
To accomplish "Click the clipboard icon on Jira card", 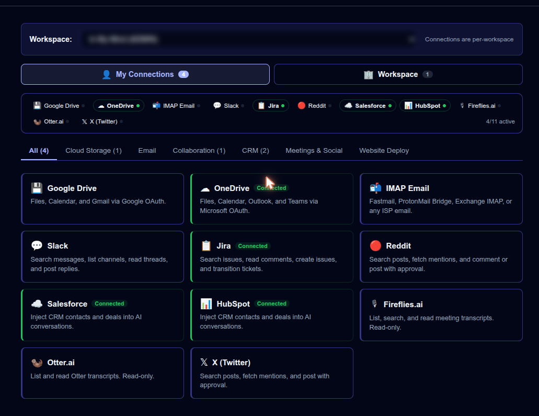I will point(206,246).
